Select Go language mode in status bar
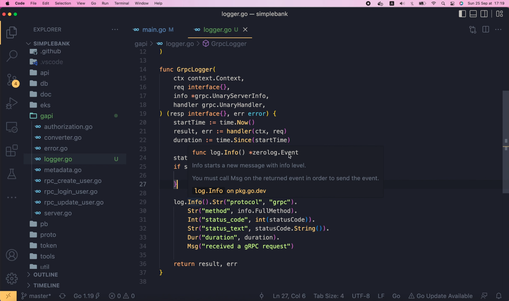This screenshot has height=301, width=509. pos(396,296)
